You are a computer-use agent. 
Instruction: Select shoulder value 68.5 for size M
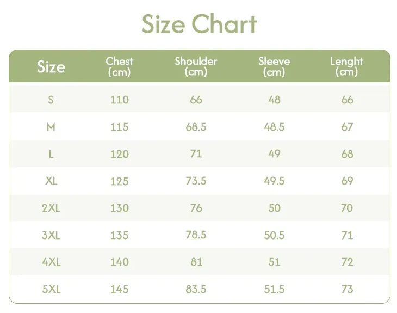[196, 127]
